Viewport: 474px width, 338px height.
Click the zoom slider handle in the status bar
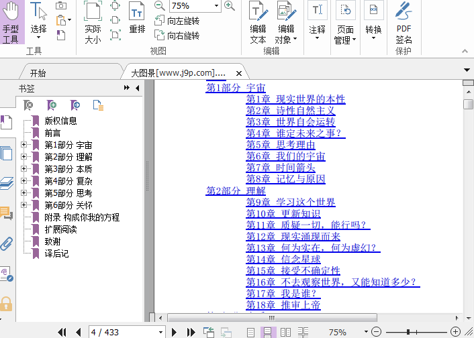[408, 332]
